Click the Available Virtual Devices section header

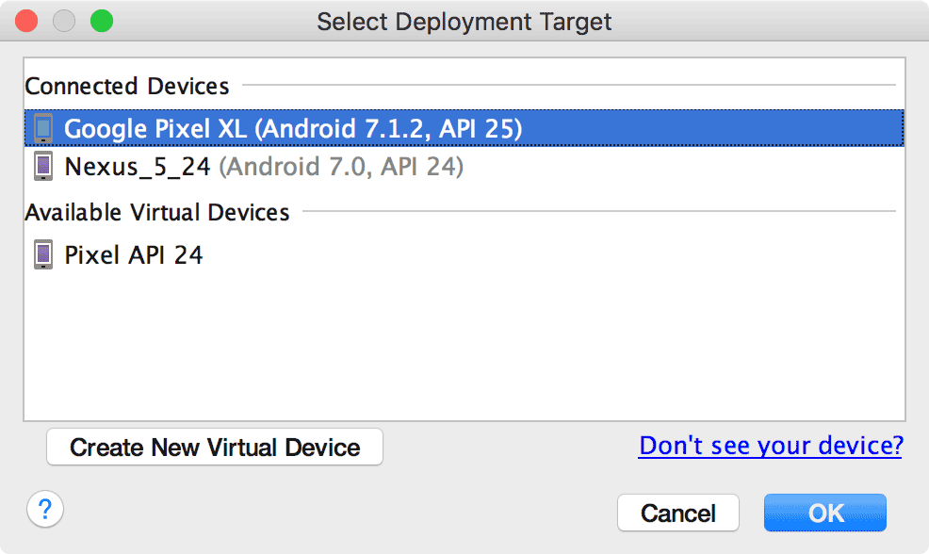pyautogui.click(x=157, y=212)
